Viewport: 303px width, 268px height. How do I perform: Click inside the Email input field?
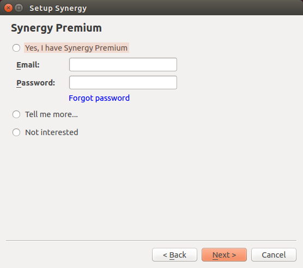(x=123, y=64)
